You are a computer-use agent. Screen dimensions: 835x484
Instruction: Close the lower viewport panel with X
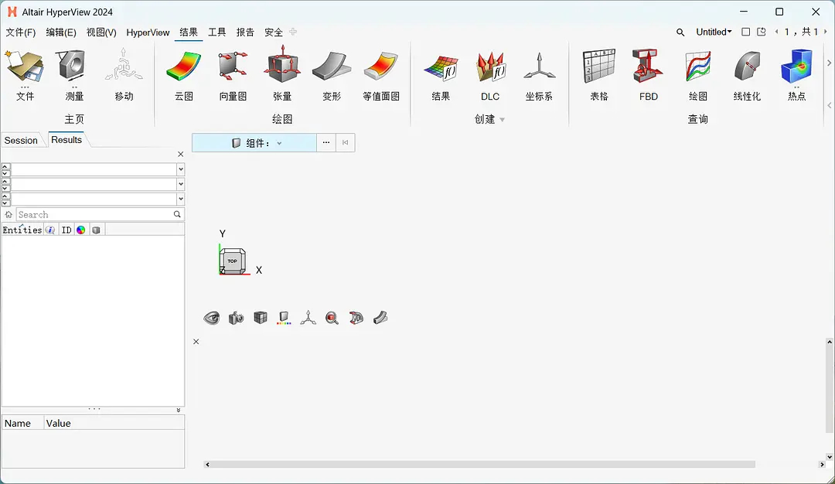(x=196, y=342)
